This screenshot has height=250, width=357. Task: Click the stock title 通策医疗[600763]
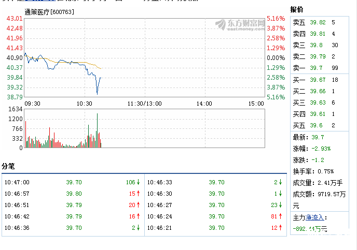pyautogui.click(x=49, y=12)
